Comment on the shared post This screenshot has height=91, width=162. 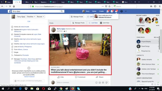click(x=80, y=77)
